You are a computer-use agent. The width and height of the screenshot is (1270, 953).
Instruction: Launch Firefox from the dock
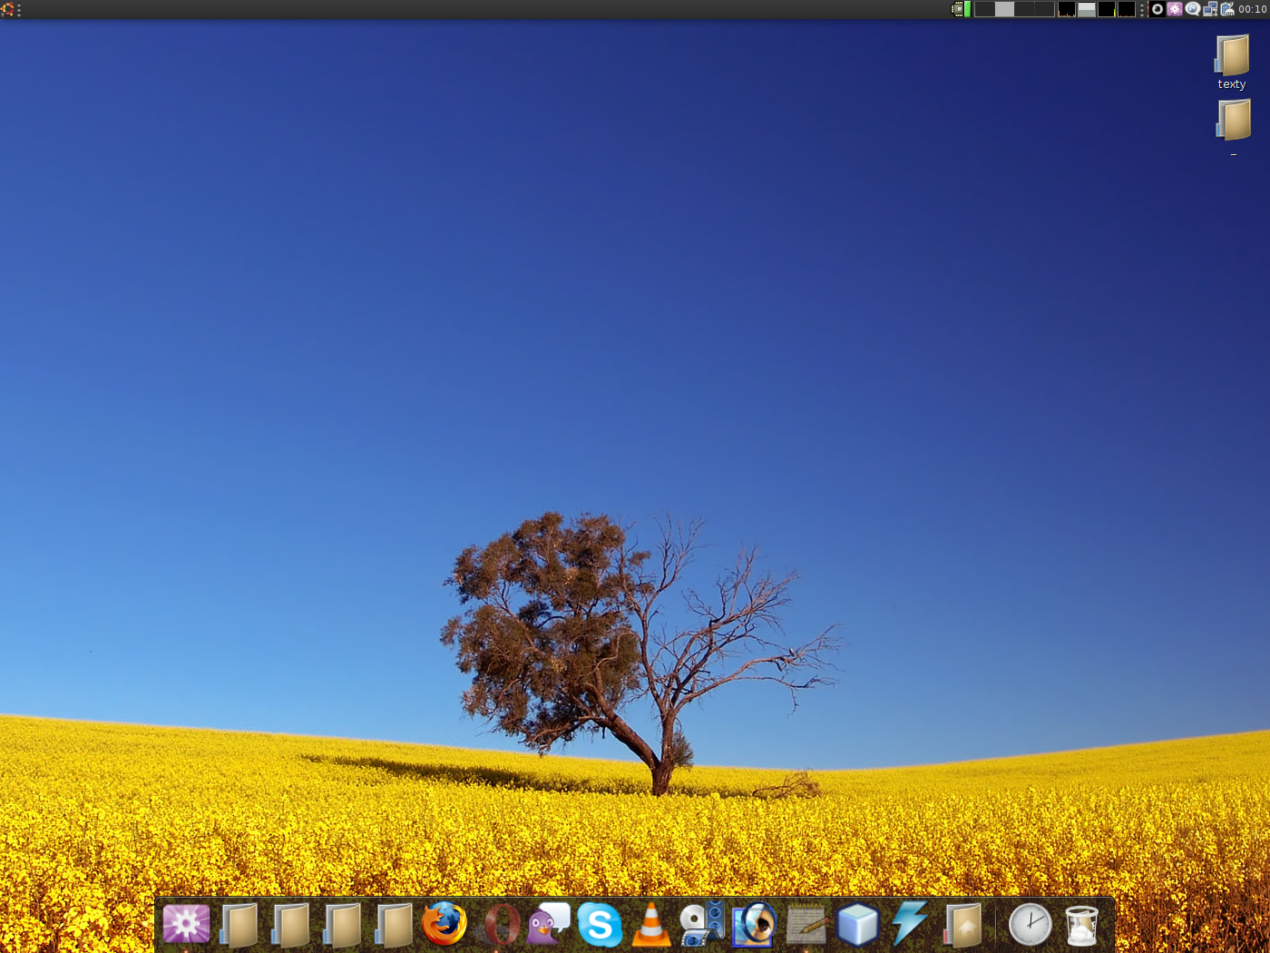[x=444, y=924]
